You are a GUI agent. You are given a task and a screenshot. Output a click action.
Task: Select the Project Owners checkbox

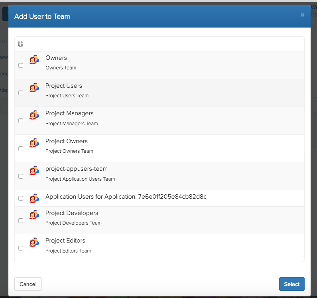21,149
